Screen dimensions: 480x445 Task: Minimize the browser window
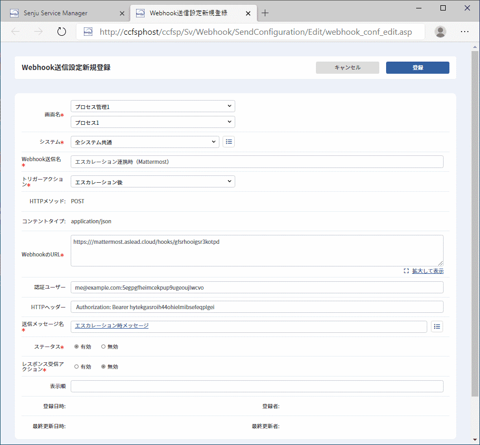419,8
